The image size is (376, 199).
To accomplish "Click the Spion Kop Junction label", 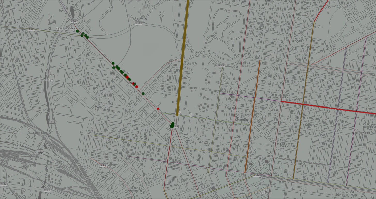I will click(39, 134).
